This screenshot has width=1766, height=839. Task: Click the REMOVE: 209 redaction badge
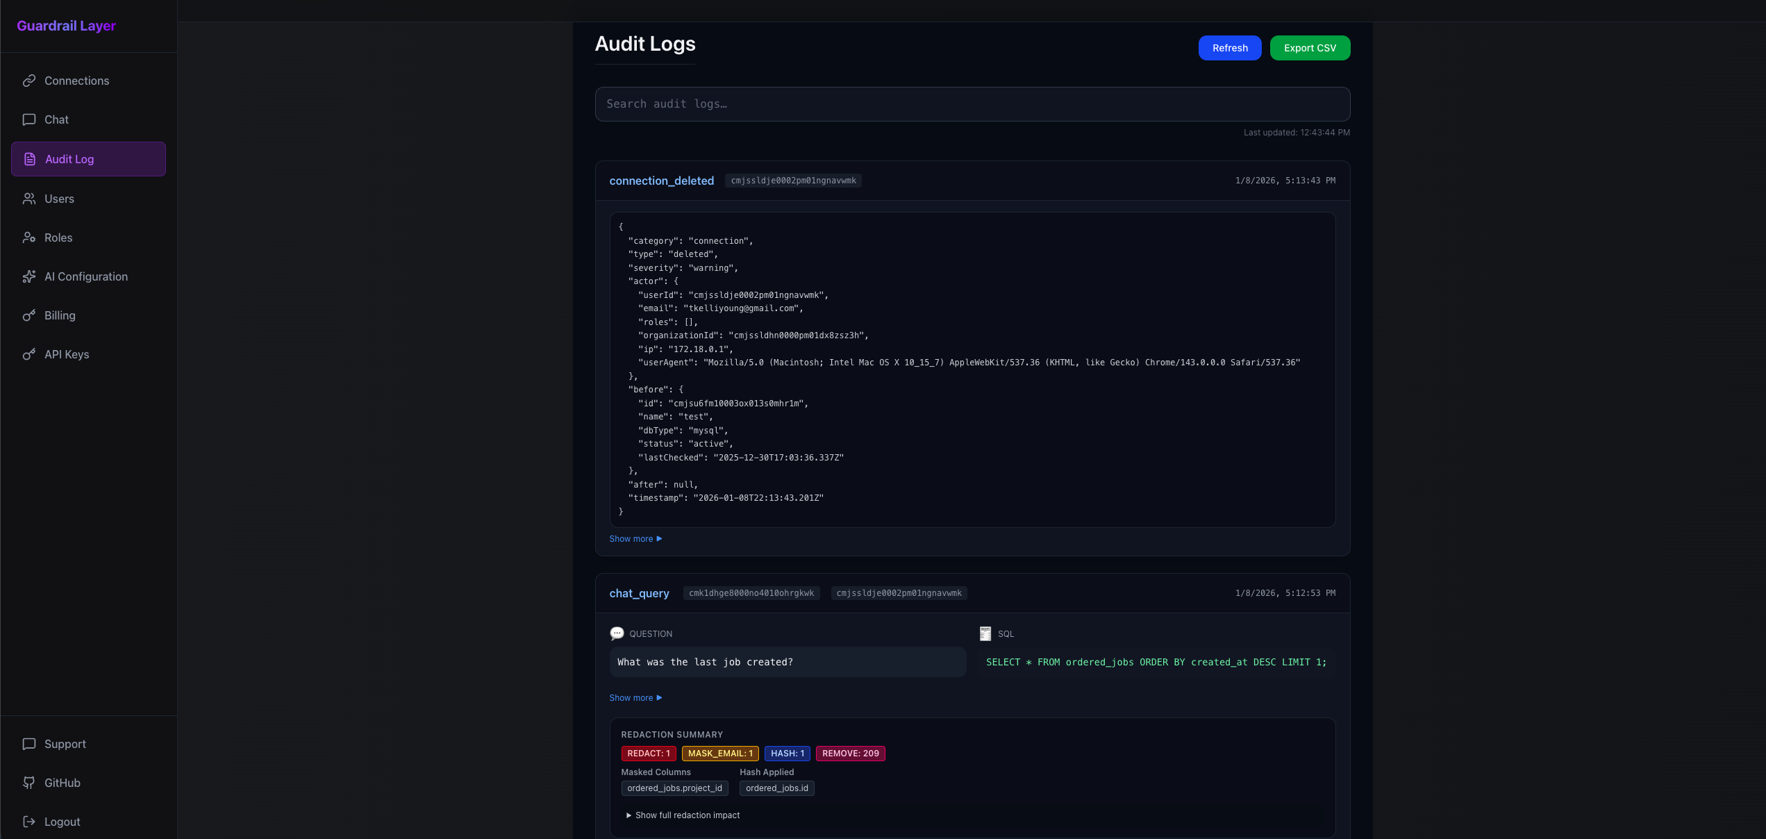point(850,754)
